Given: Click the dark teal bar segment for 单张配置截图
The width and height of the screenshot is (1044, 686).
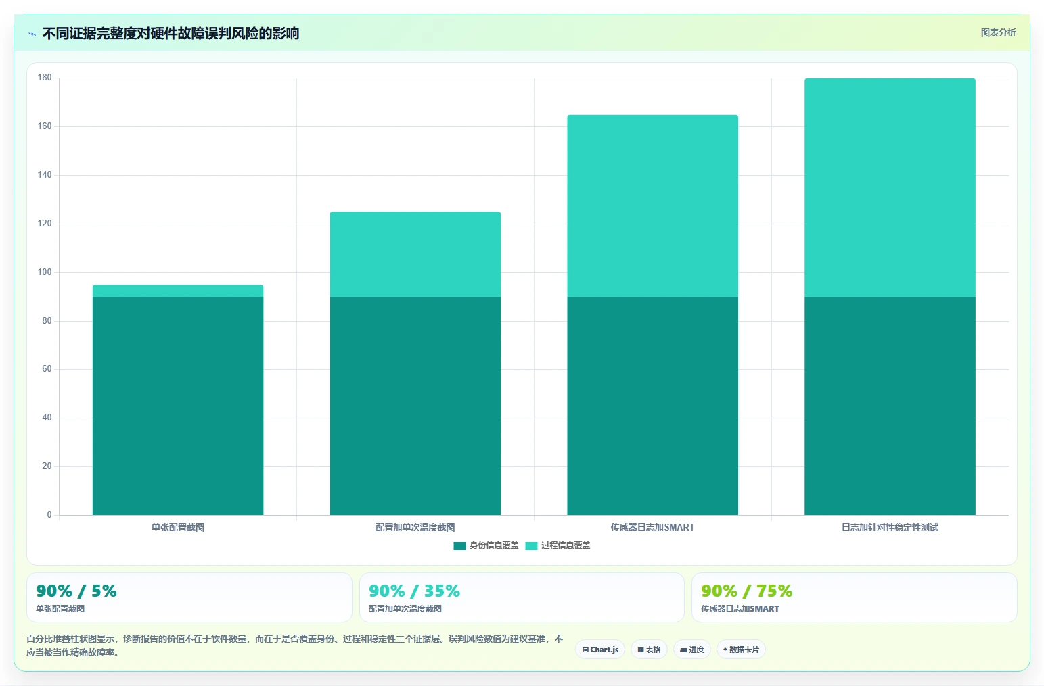Looking at the screenshot, I should click(x=178, y=406).
